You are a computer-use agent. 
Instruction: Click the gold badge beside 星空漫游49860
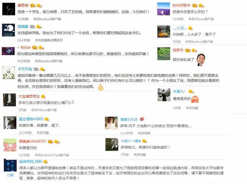click(47, 119)
